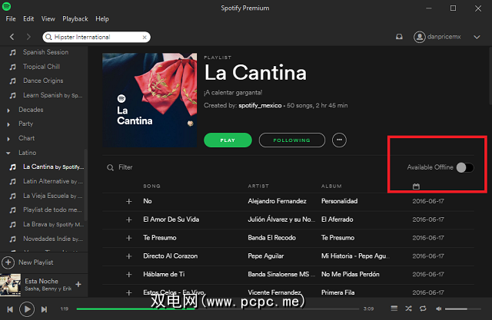Select Latin Alternative playlist
492x320 pixels.
pyautogui.click(x=53, y=181)
